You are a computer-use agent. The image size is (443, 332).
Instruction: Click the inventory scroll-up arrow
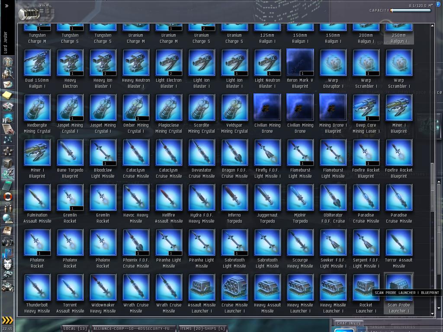coord(432,26)
